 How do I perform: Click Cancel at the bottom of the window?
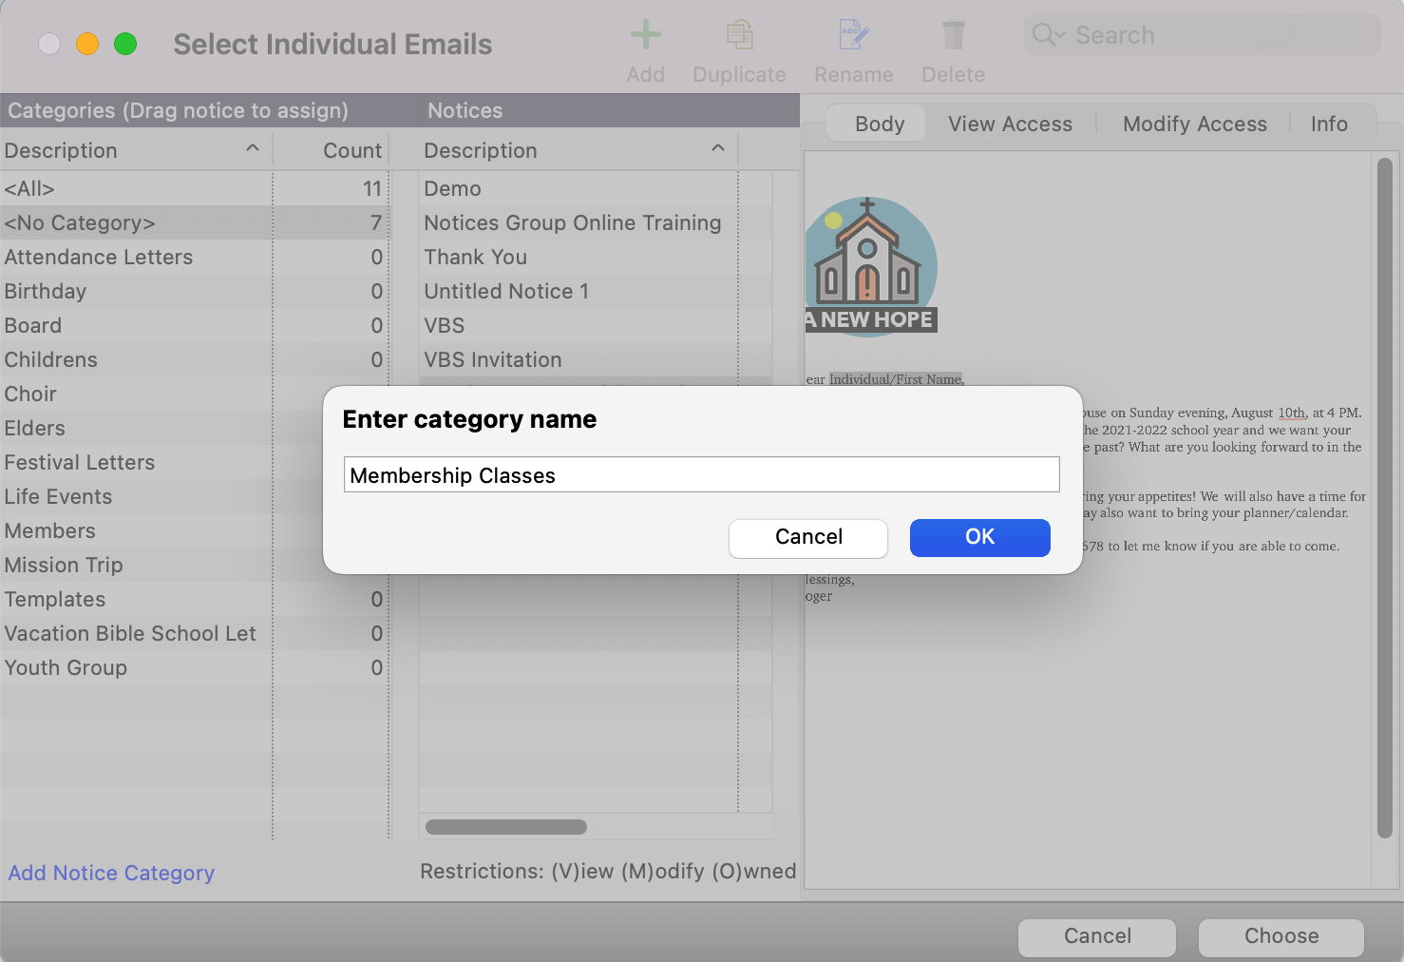[1096, 936]
